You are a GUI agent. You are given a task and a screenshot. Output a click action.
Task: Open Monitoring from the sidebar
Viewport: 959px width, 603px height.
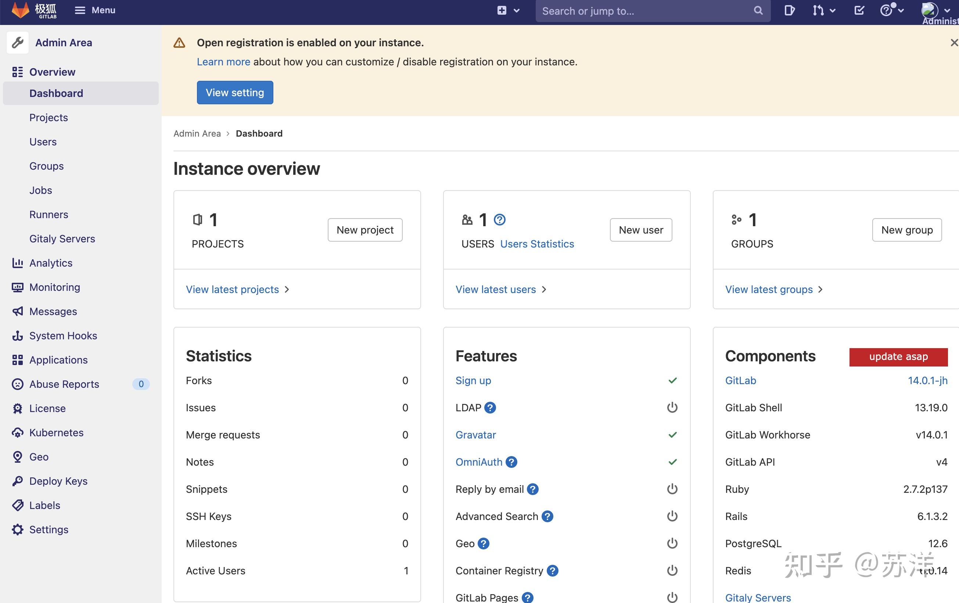54,287
